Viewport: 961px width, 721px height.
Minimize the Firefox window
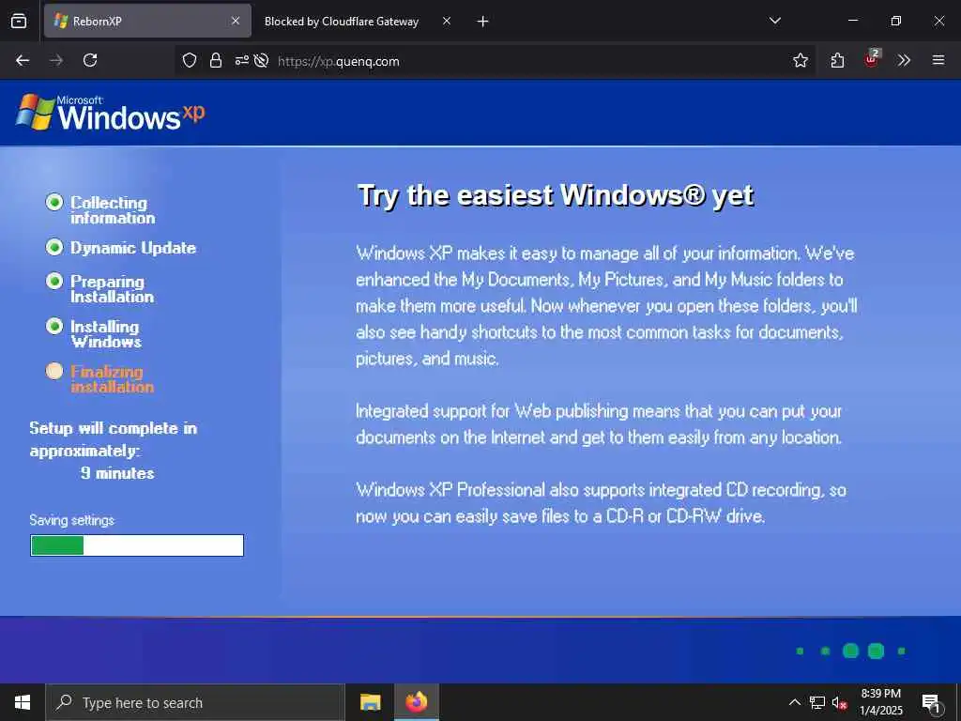(x=852, y=21)
